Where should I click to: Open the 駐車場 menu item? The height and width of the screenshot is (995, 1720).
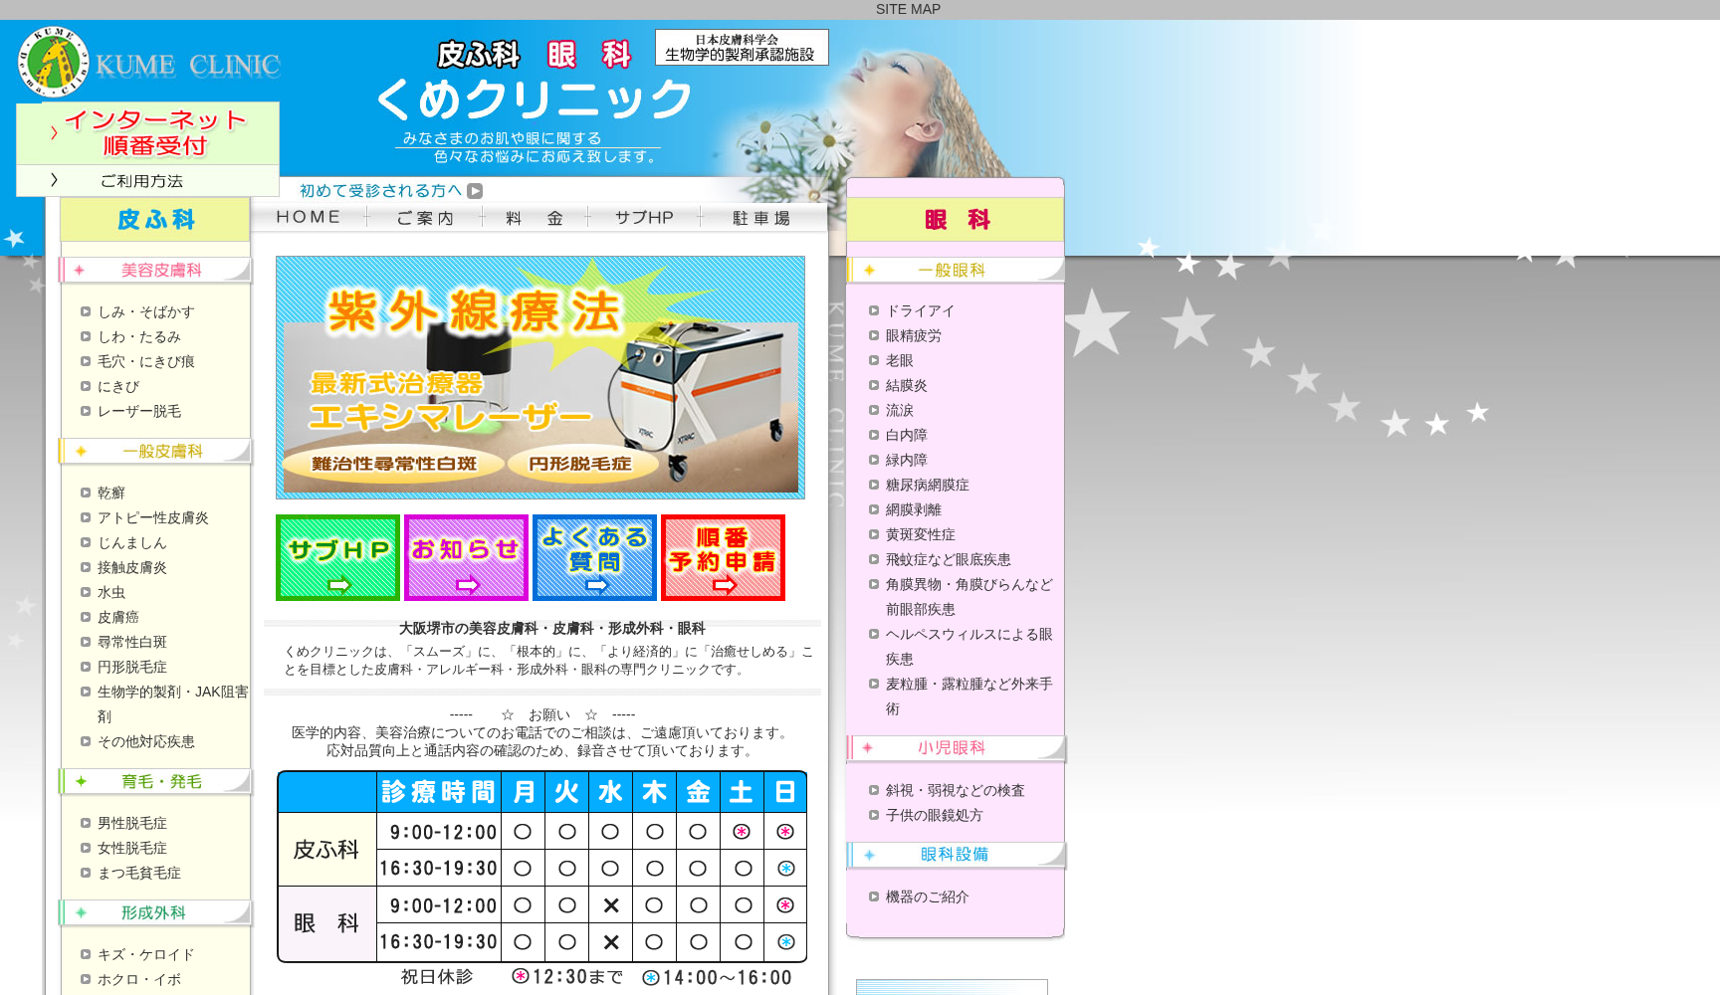(763, 217)
